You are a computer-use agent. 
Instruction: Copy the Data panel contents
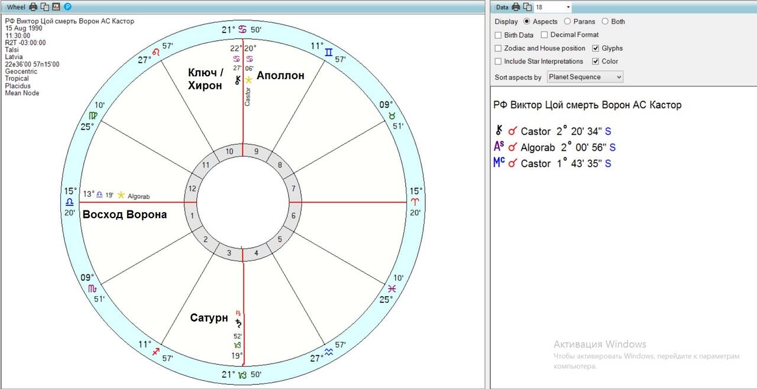click(x=526, y=7)
